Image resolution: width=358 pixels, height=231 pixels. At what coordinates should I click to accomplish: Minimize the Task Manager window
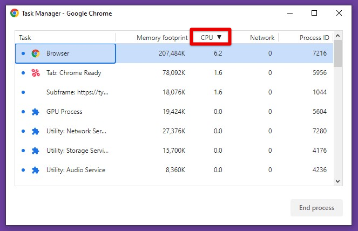click(x=290, y=13)
